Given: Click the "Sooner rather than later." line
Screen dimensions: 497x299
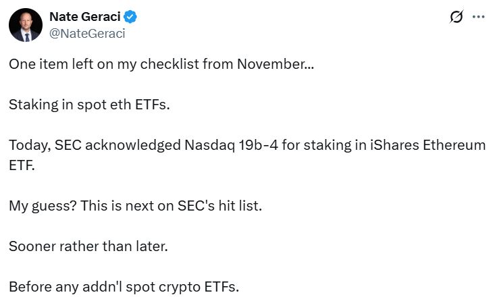Looking at the screenshot, I should pos(88,246).
